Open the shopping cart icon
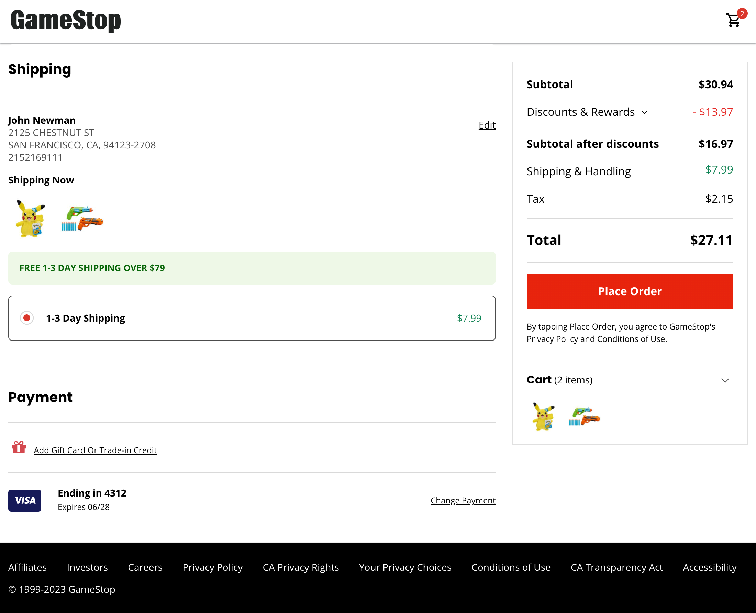The height and width of the screenshot is (613, 756). coord(733,21)
